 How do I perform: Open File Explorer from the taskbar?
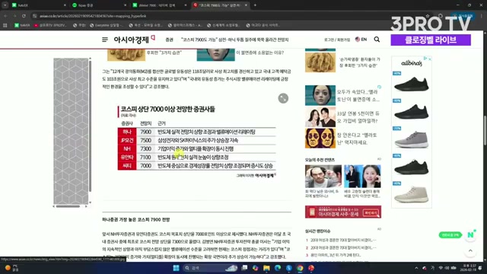[266, 268]
